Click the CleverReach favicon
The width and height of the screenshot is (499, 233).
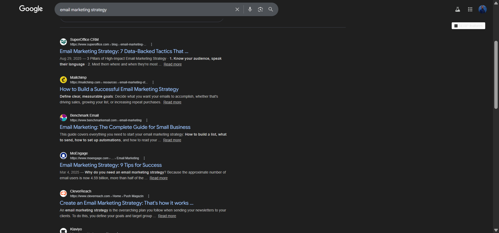pos(63,193)
